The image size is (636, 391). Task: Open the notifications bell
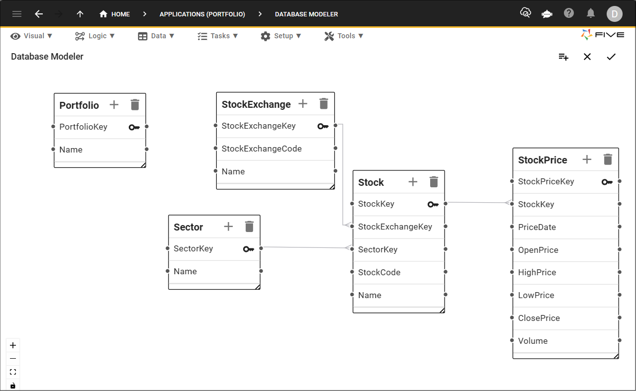(x=591, y=13)
